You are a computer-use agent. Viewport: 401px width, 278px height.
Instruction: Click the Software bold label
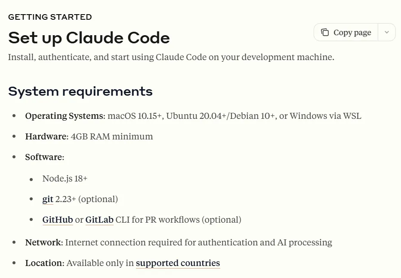tap(45, 157)
